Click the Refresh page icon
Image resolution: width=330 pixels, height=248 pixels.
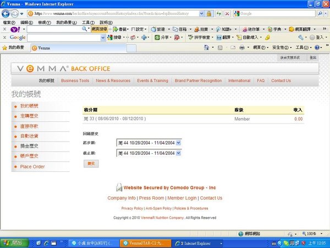[219, 14]
